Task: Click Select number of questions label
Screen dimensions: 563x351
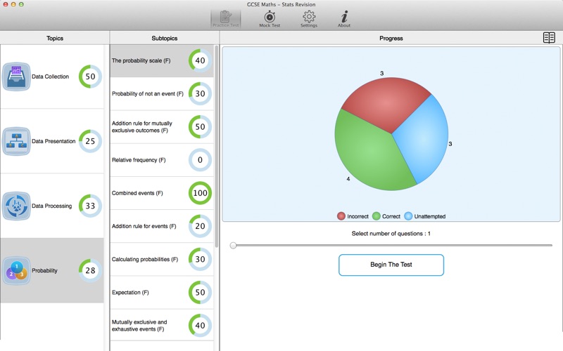Action: pyautogui.click(x=391, y=234)
